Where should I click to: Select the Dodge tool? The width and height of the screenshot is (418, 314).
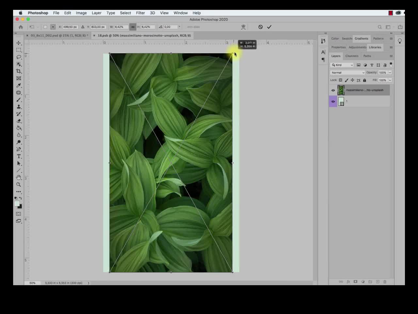tap(19, 142)
